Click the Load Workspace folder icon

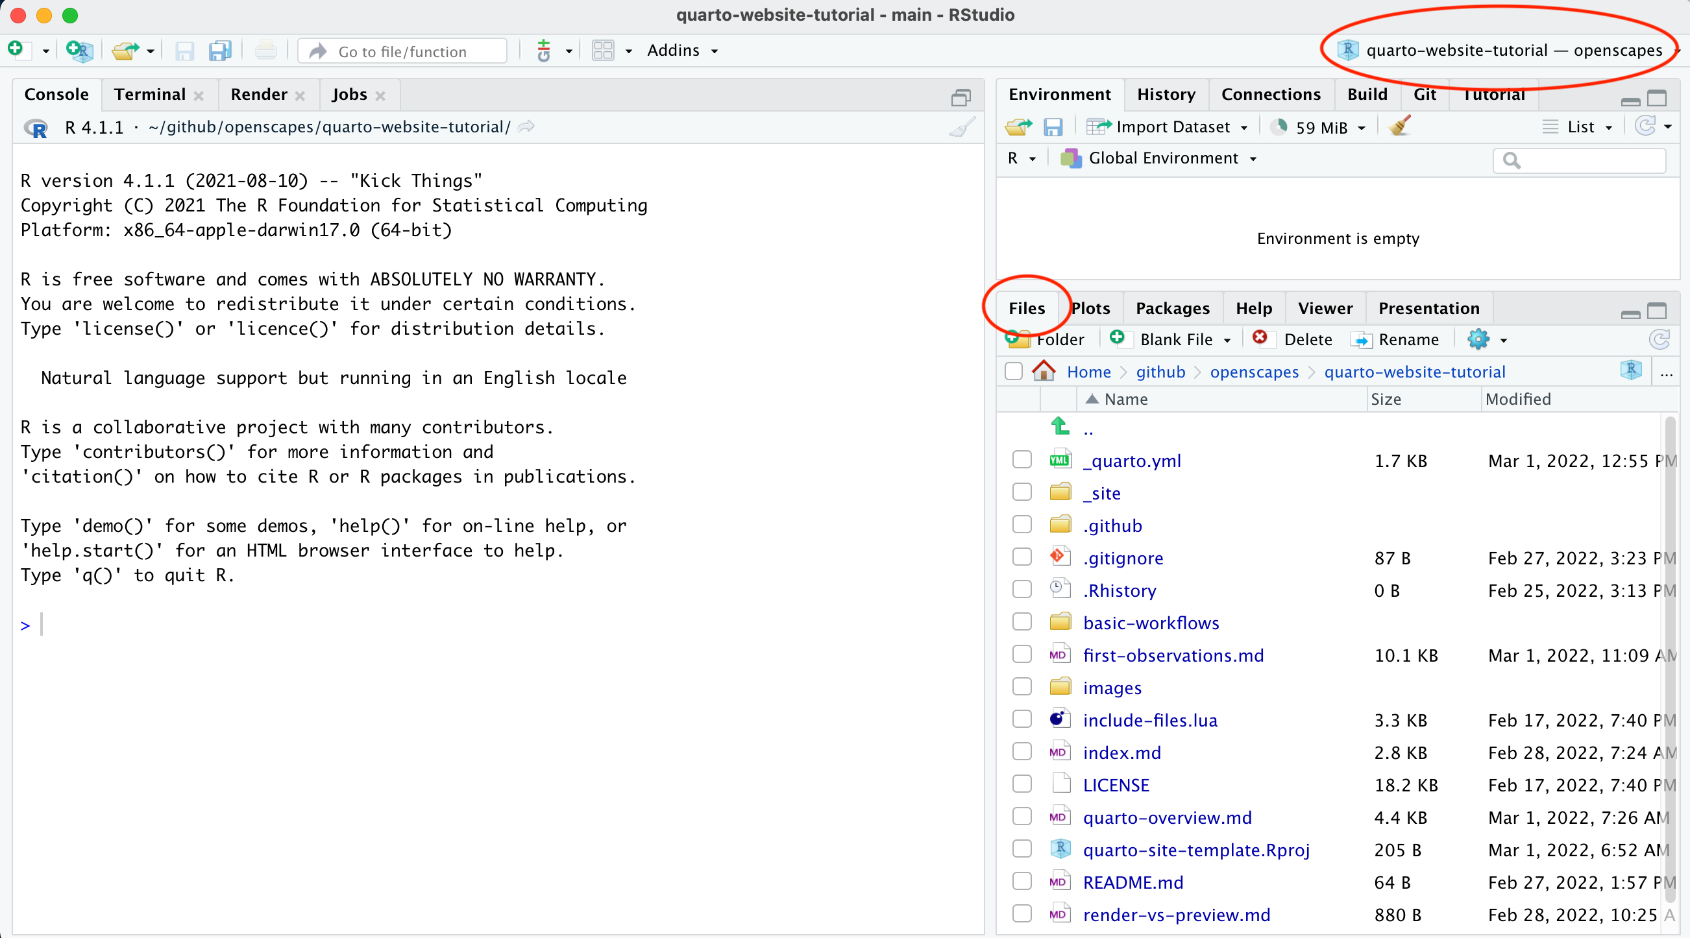1018,126
